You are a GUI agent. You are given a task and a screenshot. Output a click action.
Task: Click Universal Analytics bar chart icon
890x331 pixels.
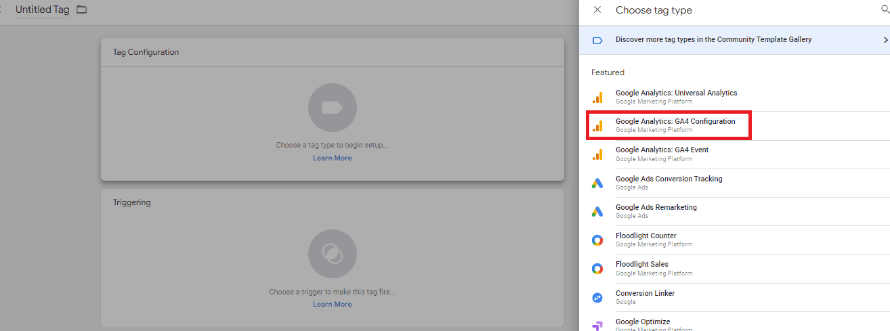(x=597, y=97)
